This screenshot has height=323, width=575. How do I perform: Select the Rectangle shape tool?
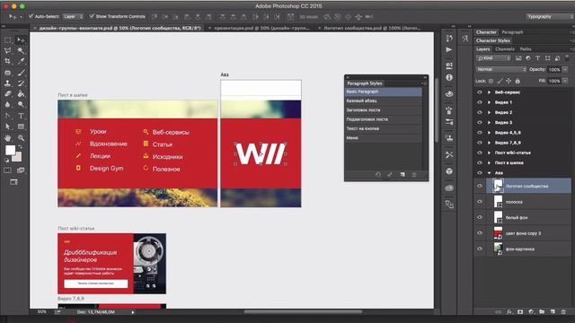tap(21, 127)
